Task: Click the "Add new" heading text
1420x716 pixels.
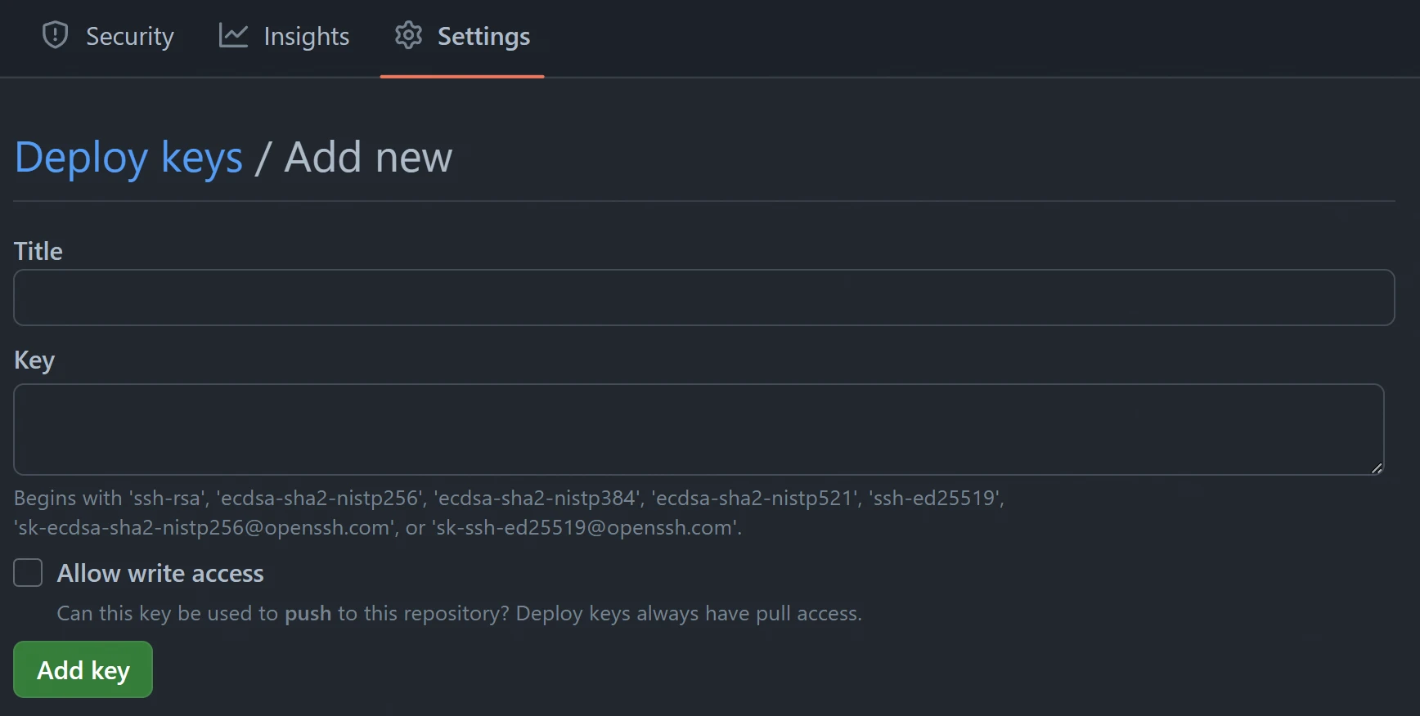Action: pyautogui.click(x=368, y=157)
